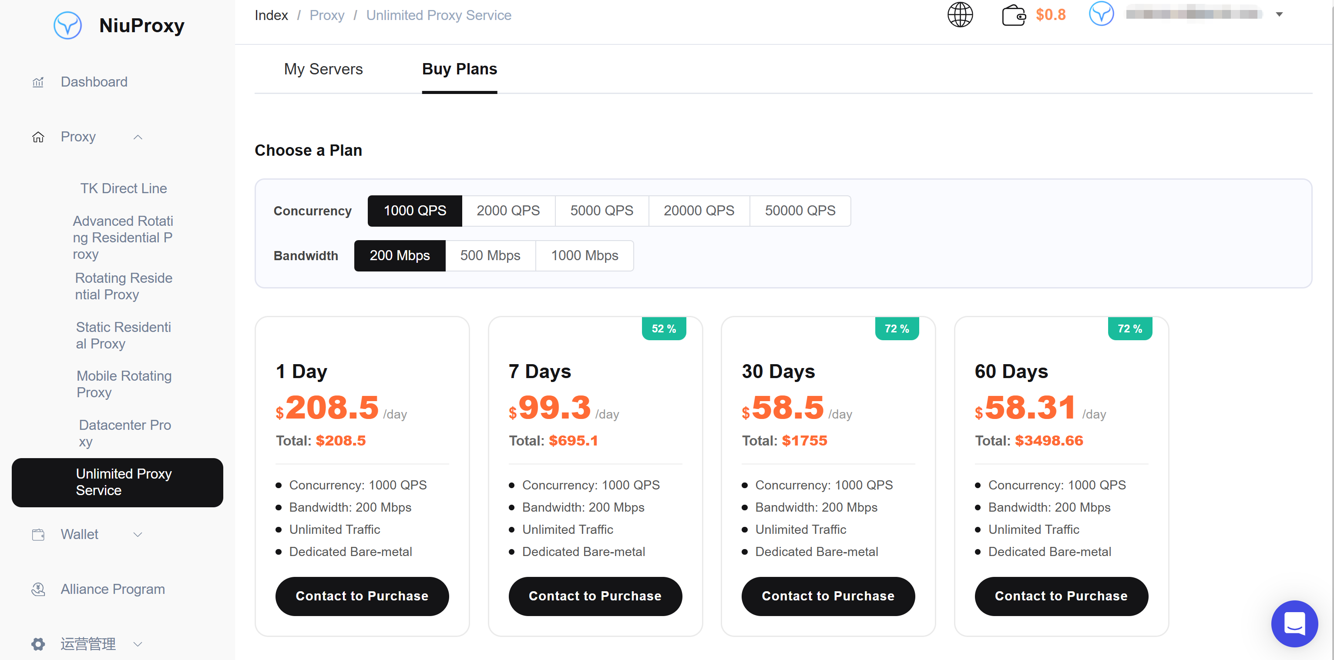Select 5000 QPS concurrency
Screen dimensions: 1334x660
(x=602, y=211)
